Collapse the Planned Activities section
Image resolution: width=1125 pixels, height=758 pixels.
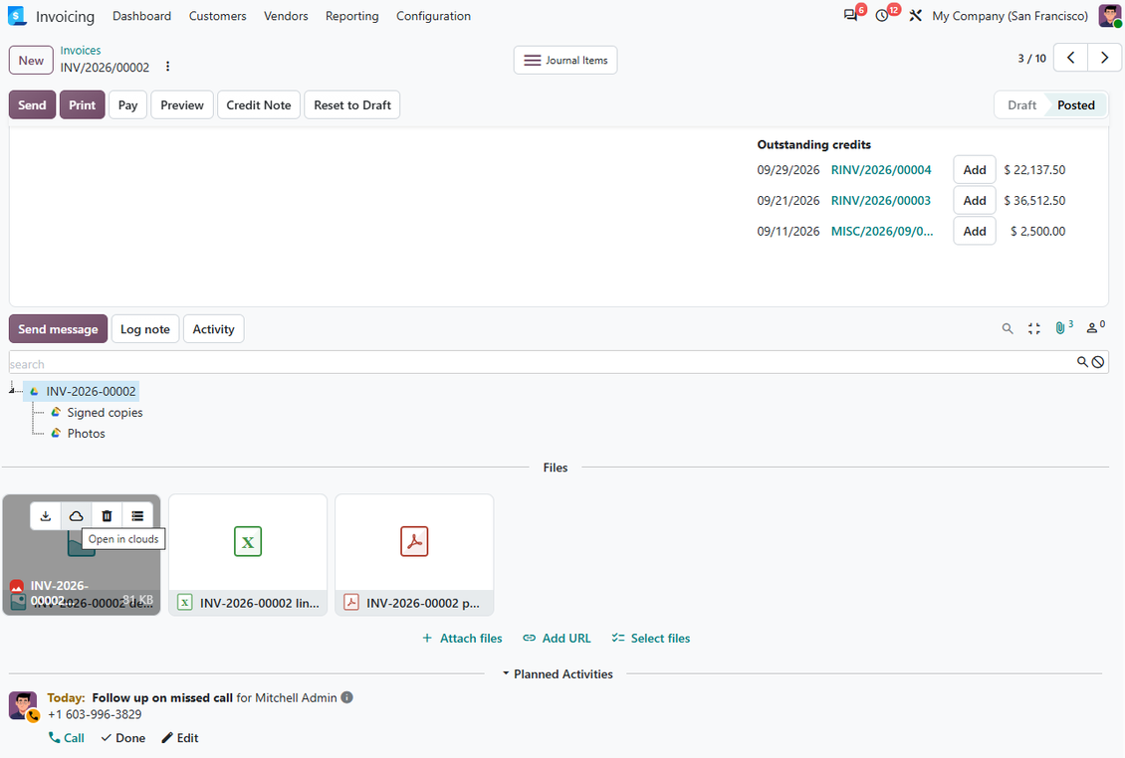[557, 674]
